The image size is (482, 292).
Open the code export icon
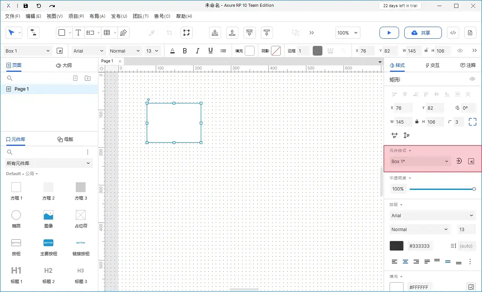click(453, 33)
